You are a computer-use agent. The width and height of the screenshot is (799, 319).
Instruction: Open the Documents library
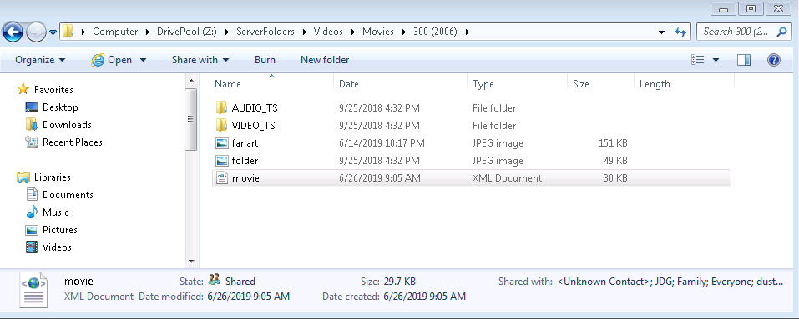(x=68, y=195)
